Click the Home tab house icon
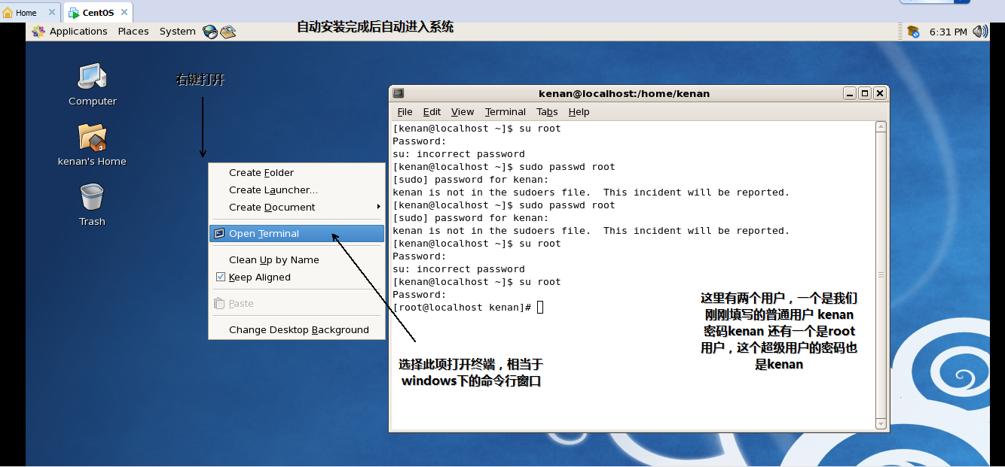This screenshot has height=467, width=1005. click(x=8, y=13)
